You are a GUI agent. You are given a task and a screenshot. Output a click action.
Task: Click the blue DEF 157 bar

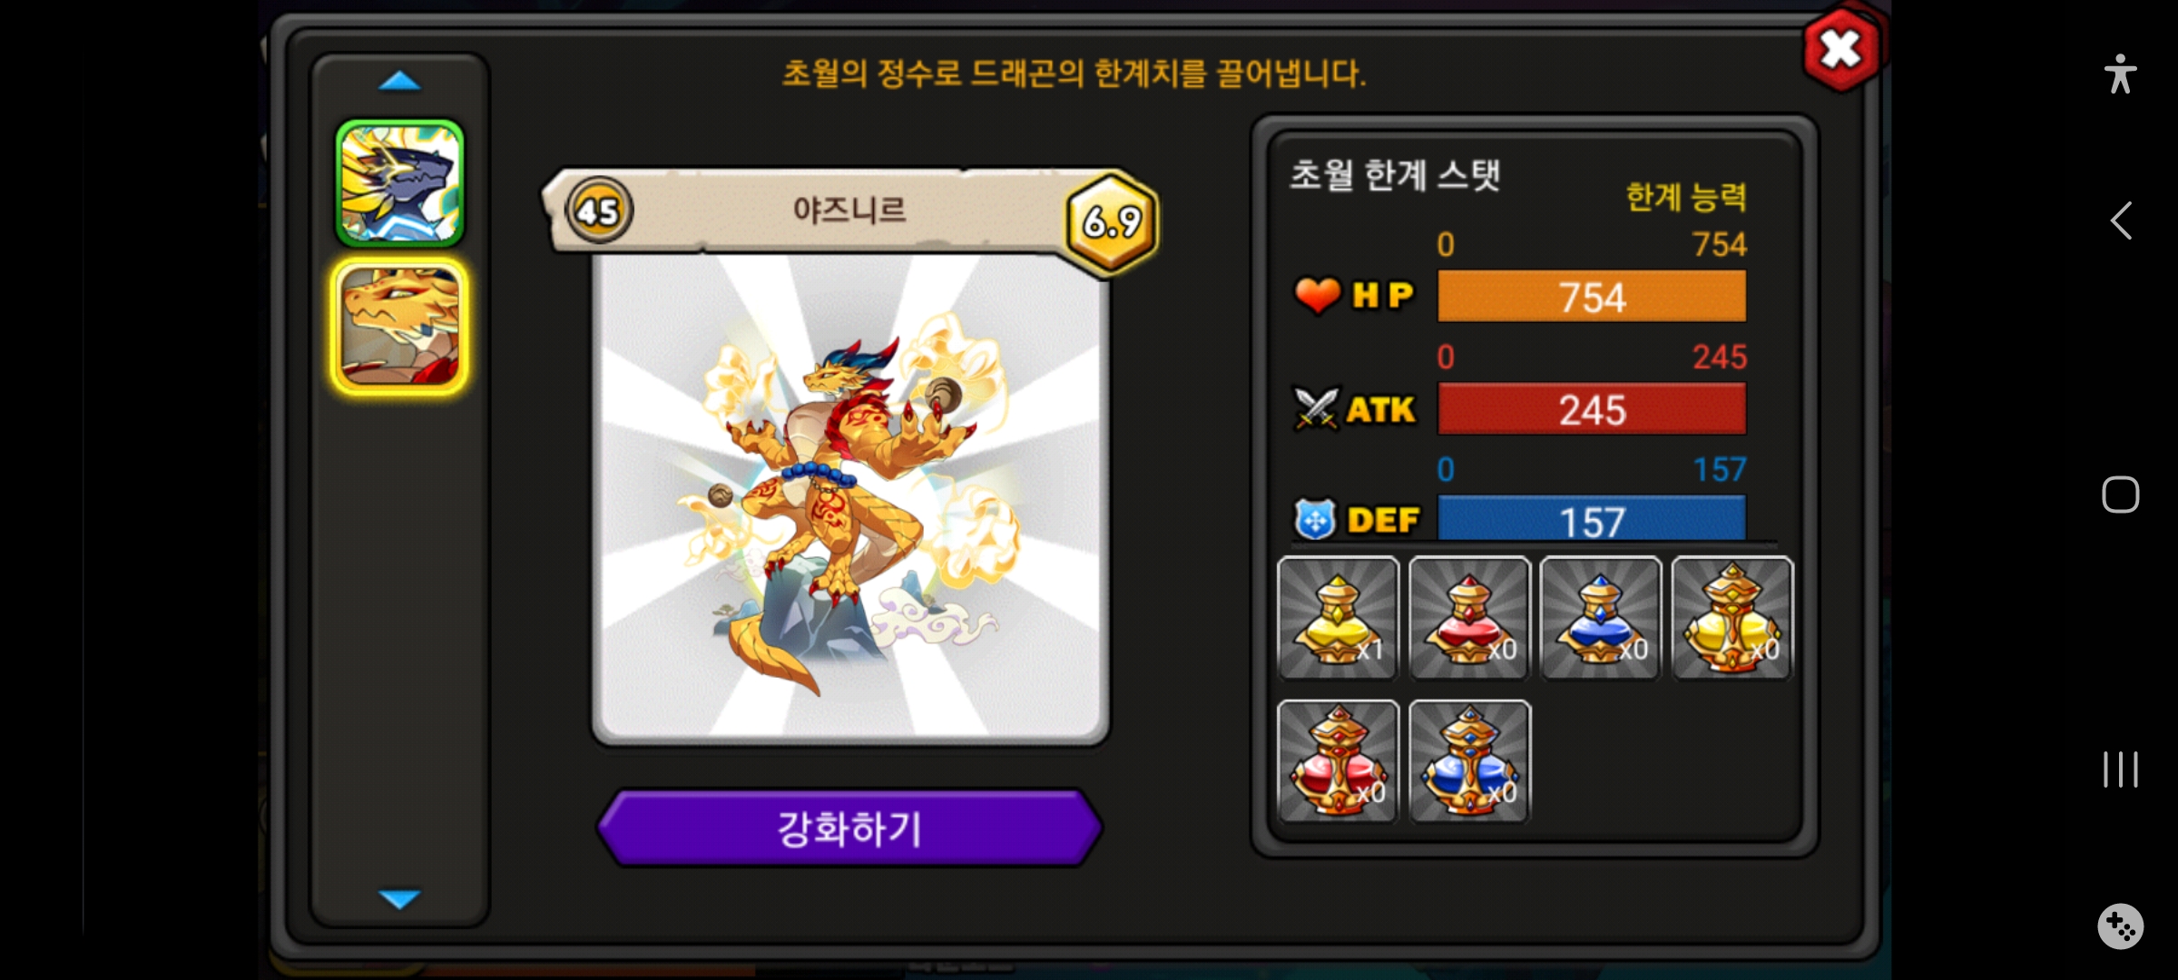(x=1592, y=520)
